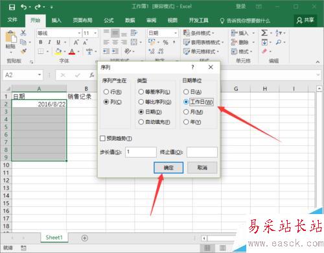Toggle Underline formatting
324x253 pixels.
(x=58, y=42)
